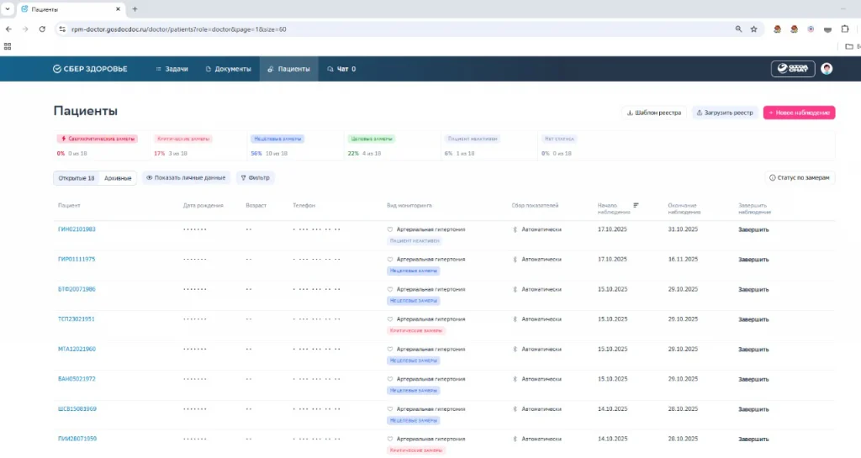Click the zoom magnifier icon in address bar
This screenshot has height=458, width=861.
point(738,29)
